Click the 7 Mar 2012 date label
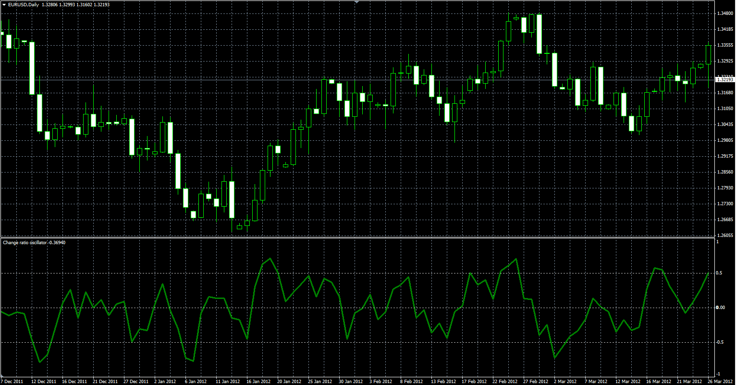Viewport: 736px width, 385px height. (x=596, y=381)
